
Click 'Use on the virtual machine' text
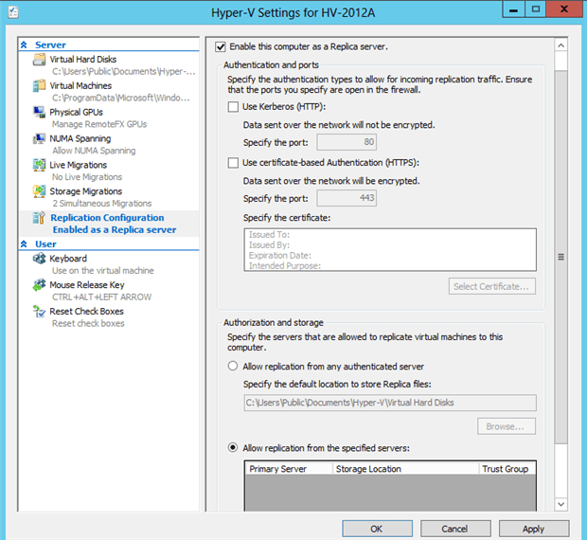click(x=103, y=270)
